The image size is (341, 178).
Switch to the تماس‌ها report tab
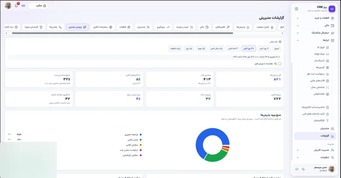tap(55, 27)
